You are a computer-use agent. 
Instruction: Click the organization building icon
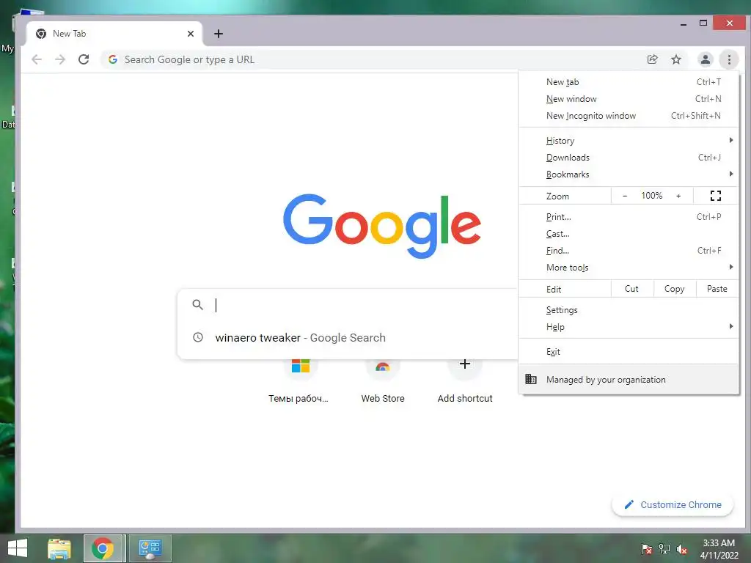click(x=531, y=379)
